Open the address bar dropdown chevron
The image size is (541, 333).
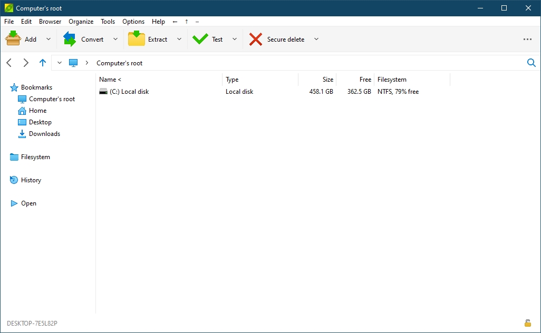pyautogui.click(x=60, y=62)
